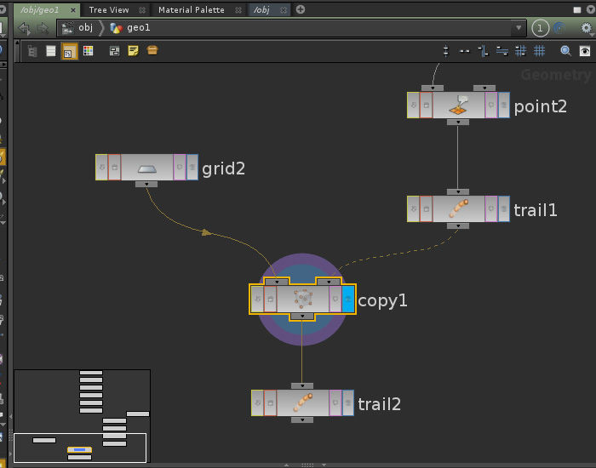This screenshot has height=468, width=596.
Task: Expand the output connector below copy1
Action: [302, 317]
